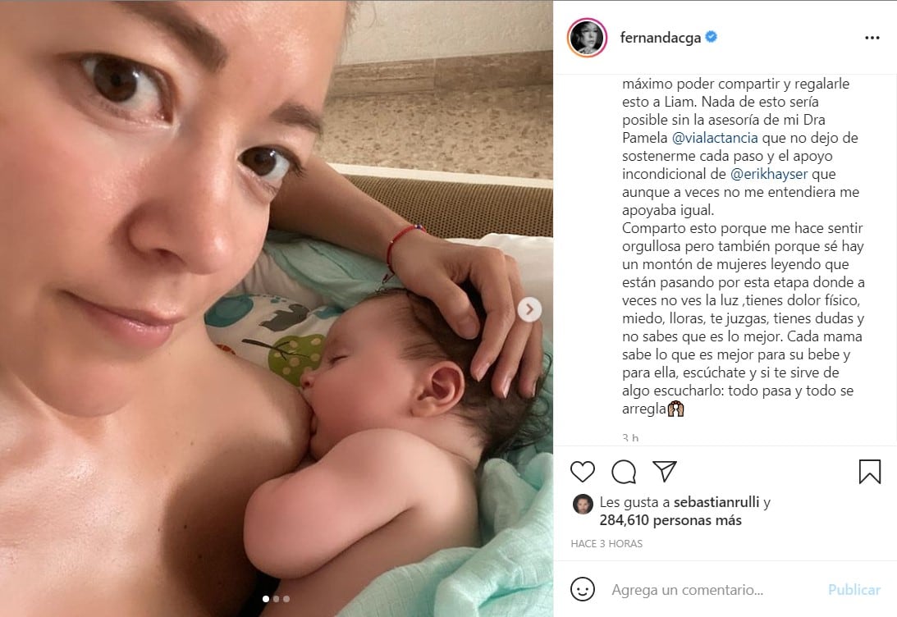Go to next photo with arrow
Image resolution: width=897 pixels, height=617 pixels.
click(x=529, y=309)
